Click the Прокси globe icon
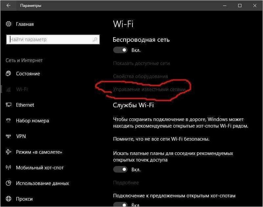 [9, 199]
